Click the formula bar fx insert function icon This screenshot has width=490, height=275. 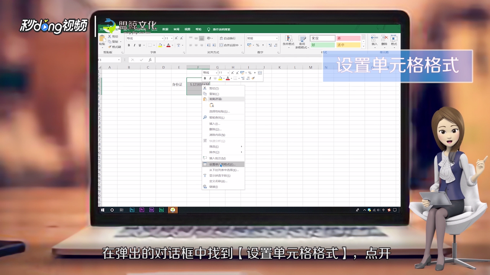coord(150,60)
